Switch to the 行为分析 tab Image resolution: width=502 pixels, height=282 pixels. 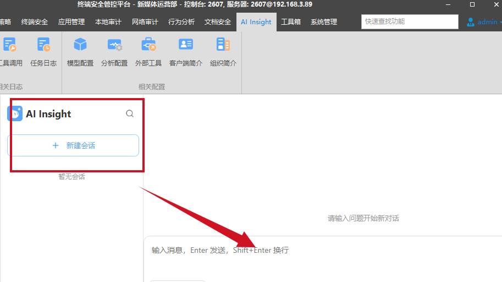coord(181,22)
